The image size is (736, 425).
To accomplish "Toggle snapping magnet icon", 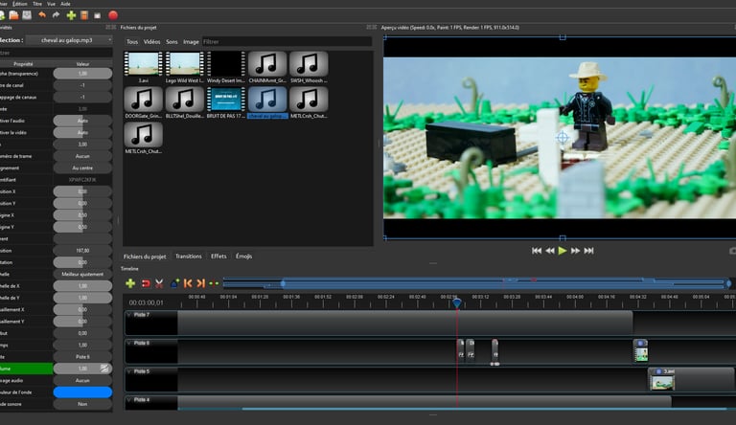I will (146, 283).
